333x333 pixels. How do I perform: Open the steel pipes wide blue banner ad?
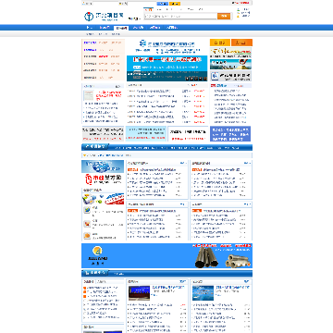click(x=166, y=255)
